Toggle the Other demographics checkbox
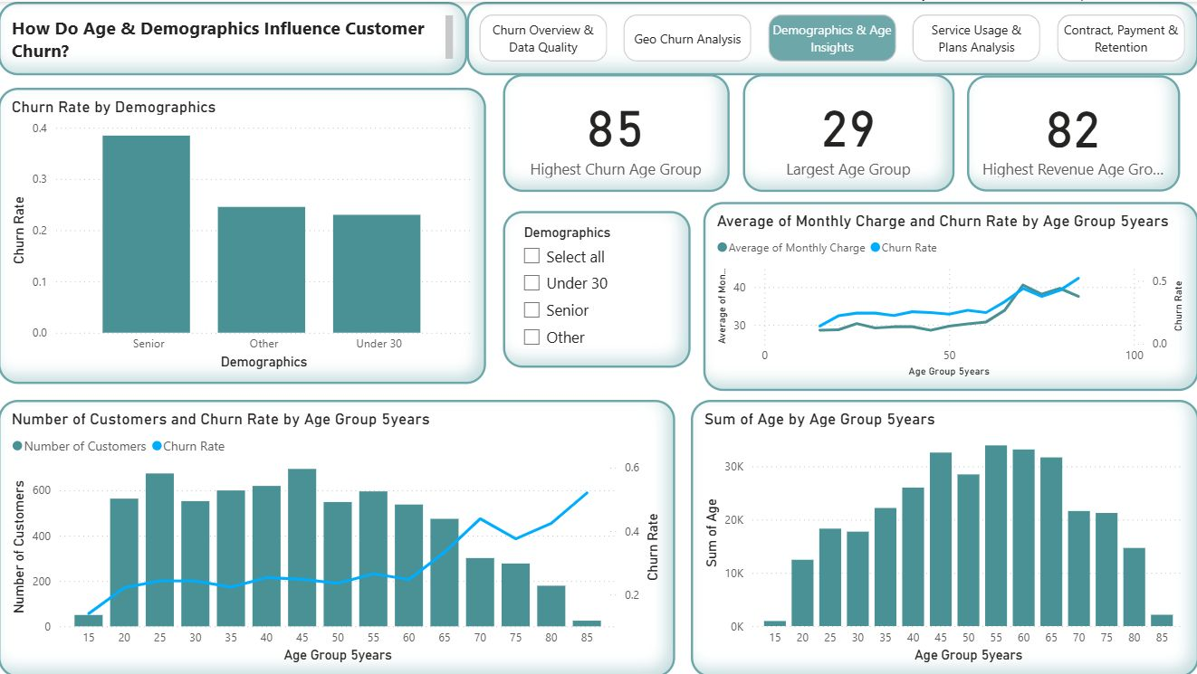The width and height of the screenshot is (1197, 674). 531,337
